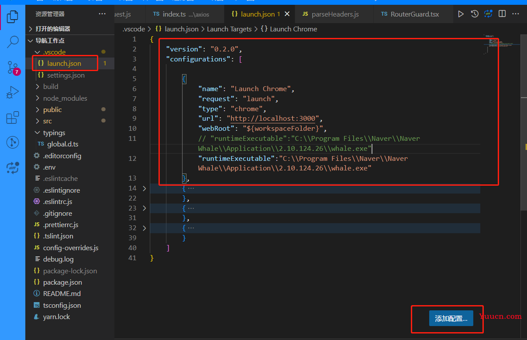Open package-lock.json file
This screenshot has height=340, width=527.
click(70, 271)
